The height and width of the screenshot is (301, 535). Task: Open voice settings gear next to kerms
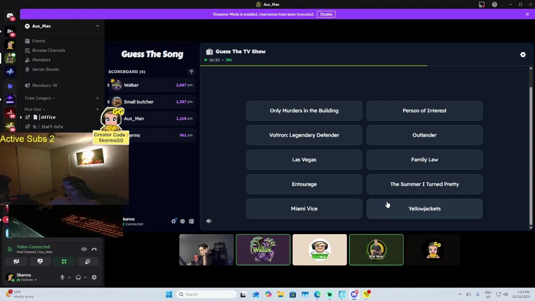(173, 221)
